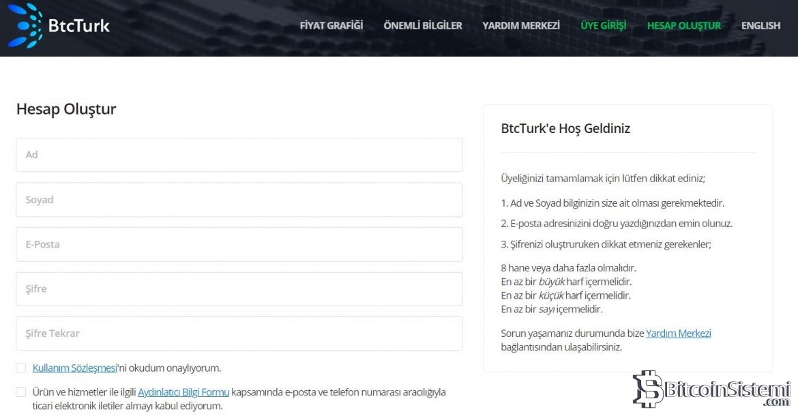Follow the Yardım Merkezi link in welcome panel

[x=678, y=333]
